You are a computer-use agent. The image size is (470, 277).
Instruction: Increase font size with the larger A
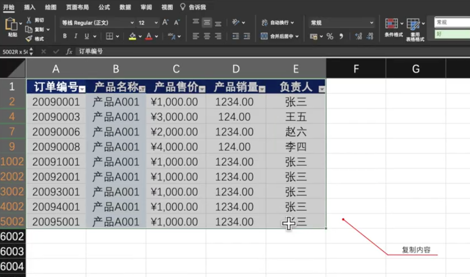coord(165,22)
